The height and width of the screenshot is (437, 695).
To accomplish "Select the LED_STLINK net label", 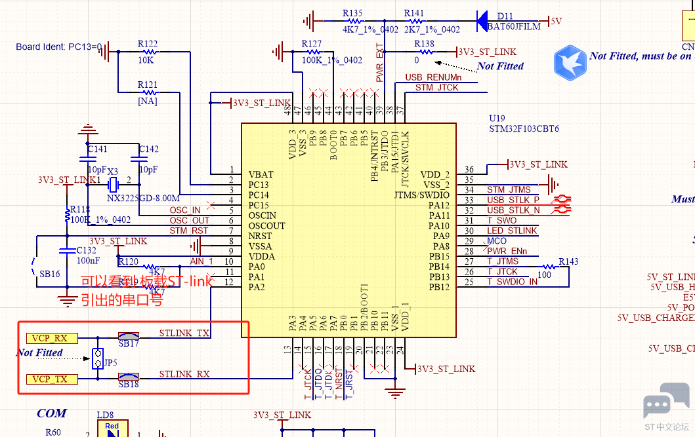I will pyautogui.click(x=512, y=231).
